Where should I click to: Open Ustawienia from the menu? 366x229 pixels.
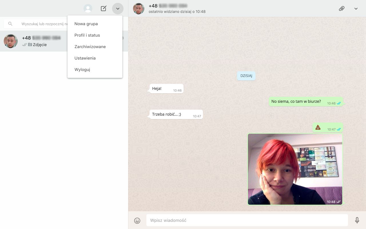click(95, 58)
